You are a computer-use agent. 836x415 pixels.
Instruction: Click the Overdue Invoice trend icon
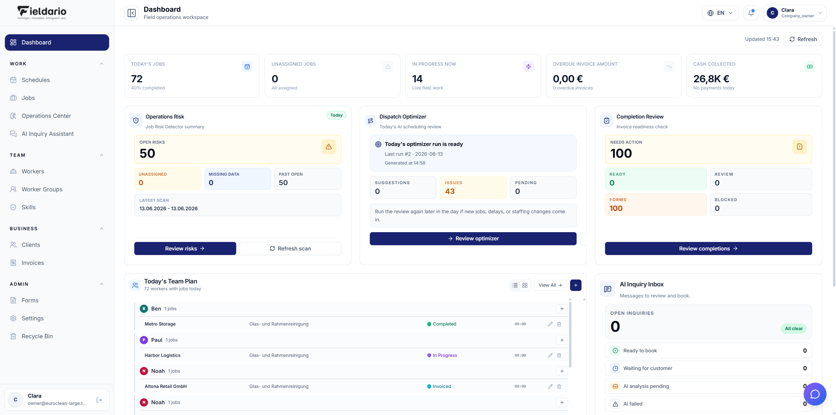(669, 67)
